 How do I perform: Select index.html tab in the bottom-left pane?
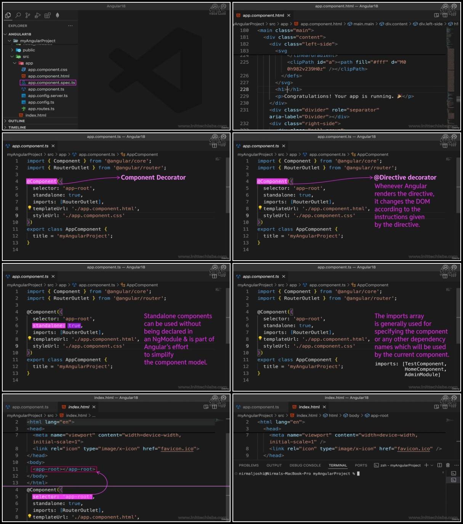pos(79,407)
